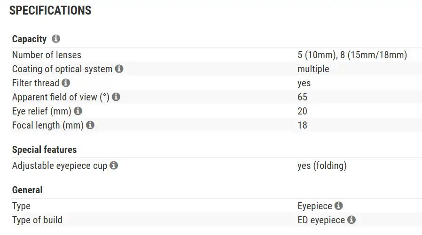Click the apparent field of view value 65

click(x=302, y=97)
